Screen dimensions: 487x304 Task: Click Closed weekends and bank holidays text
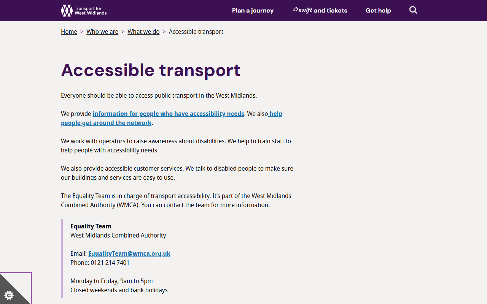click(x=119, y=290)
